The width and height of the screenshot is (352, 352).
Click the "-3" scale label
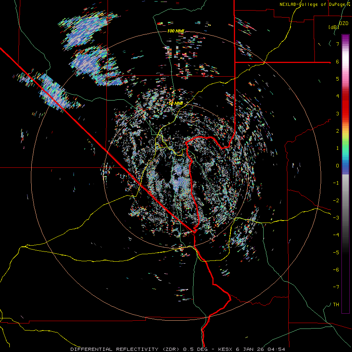[336, 218]
